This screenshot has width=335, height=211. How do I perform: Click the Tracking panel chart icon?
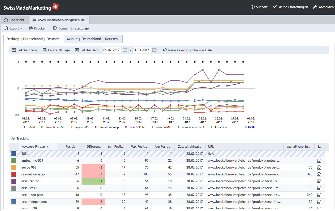click(13, 138)
